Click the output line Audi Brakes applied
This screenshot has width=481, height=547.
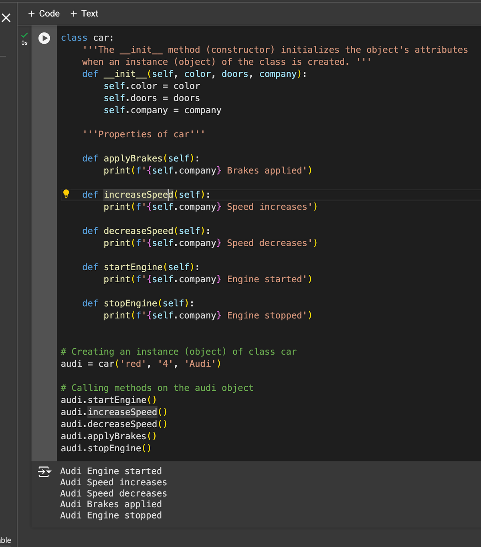[x=111, y=504]
